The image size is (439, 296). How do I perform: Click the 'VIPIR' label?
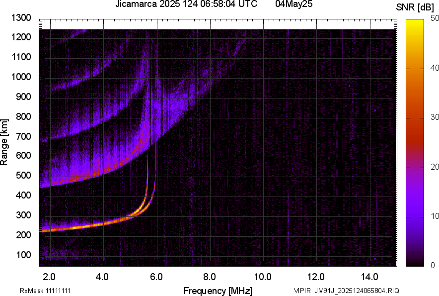(302, 291)
